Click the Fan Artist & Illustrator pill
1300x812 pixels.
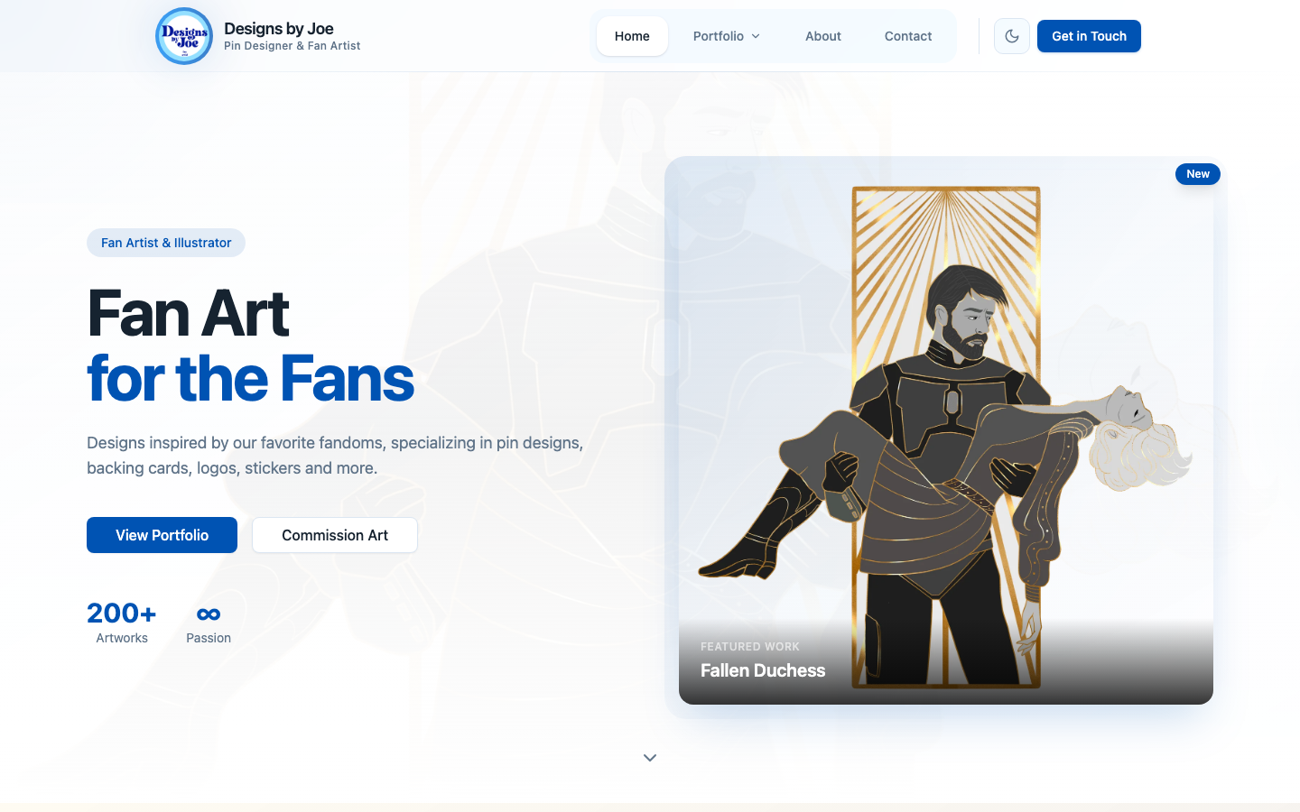166,243
